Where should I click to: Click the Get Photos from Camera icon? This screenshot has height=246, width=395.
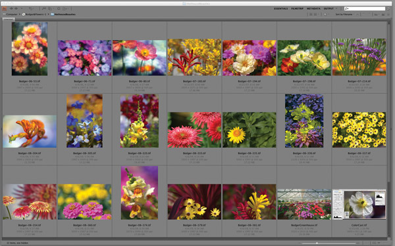[x=43, y=9]
